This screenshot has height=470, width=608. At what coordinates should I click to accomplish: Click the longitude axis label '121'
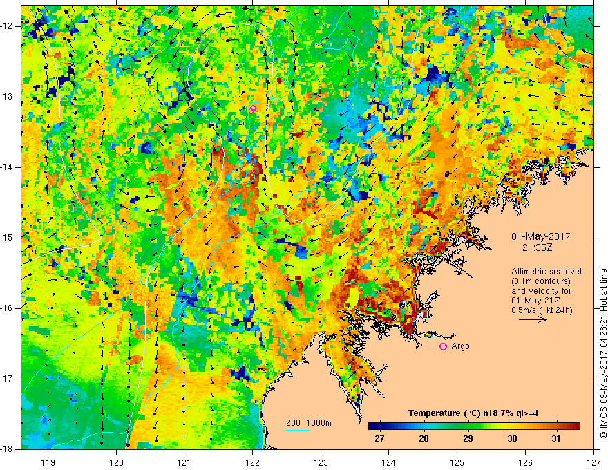coord(184,462)
